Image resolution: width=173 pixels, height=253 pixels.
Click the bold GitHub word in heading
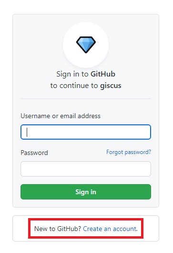coord(103,74)
